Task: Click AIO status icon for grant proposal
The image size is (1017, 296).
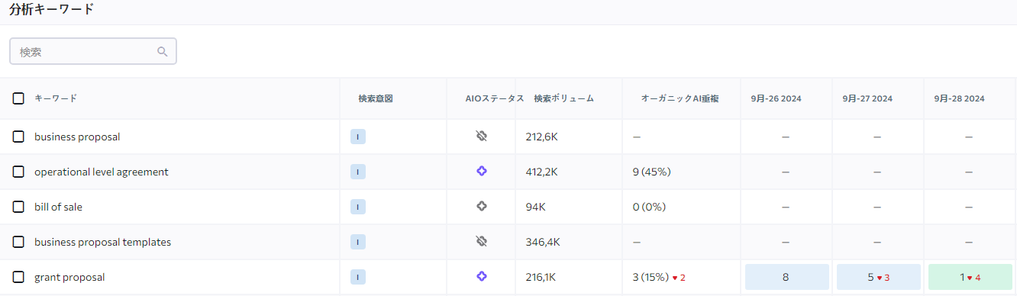Action: tap(481, 277)
